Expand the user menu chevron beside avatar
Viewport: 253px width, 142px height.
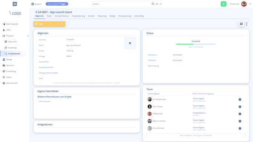(x=250, y=4)
